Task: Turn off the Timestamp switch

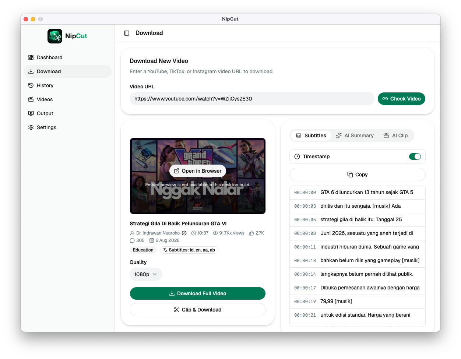Action: pos(415,156)
